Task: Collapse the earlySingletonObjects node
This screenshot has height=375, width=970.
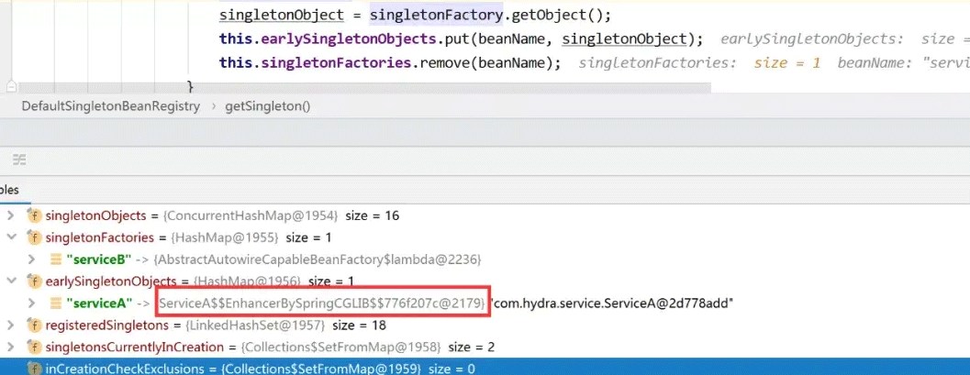Action: tap(11, 281)
